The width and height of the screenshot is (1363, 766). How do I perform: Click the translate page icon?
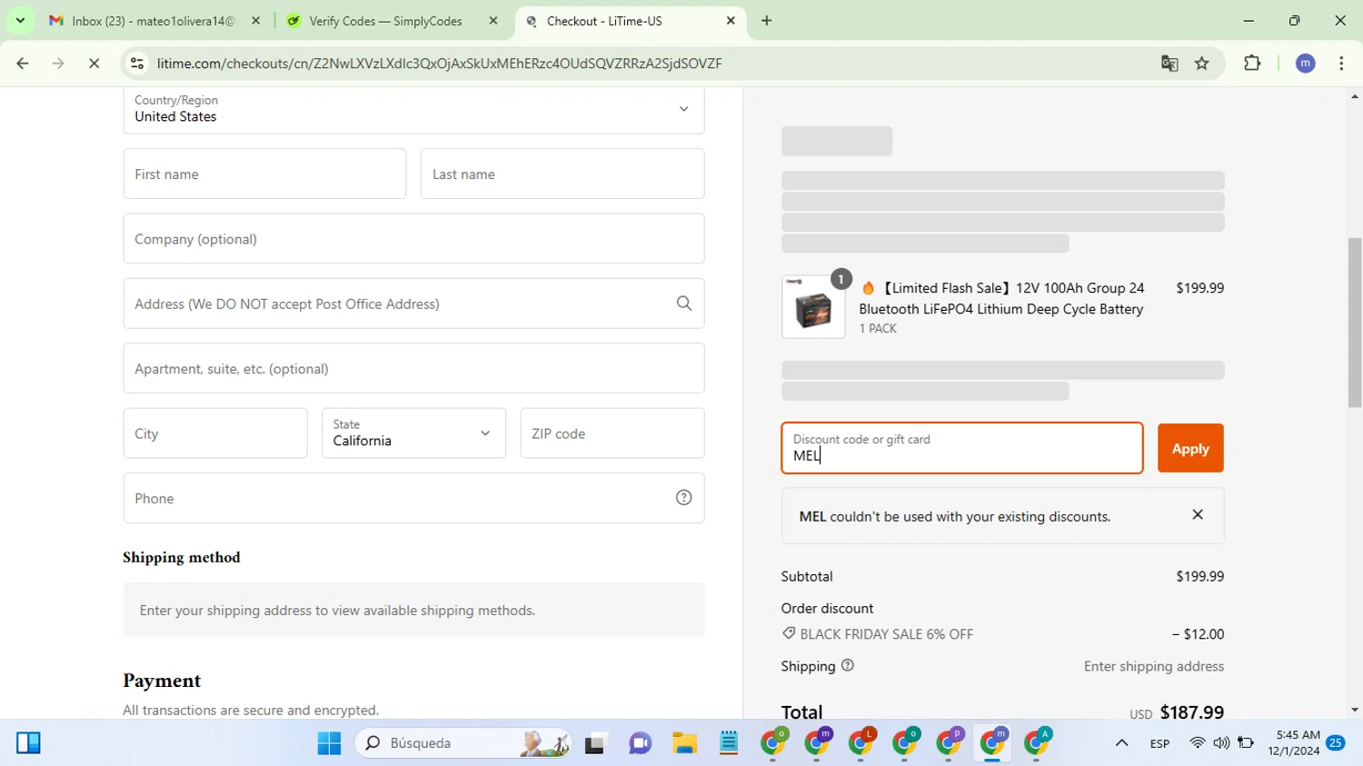[1169, 64]
